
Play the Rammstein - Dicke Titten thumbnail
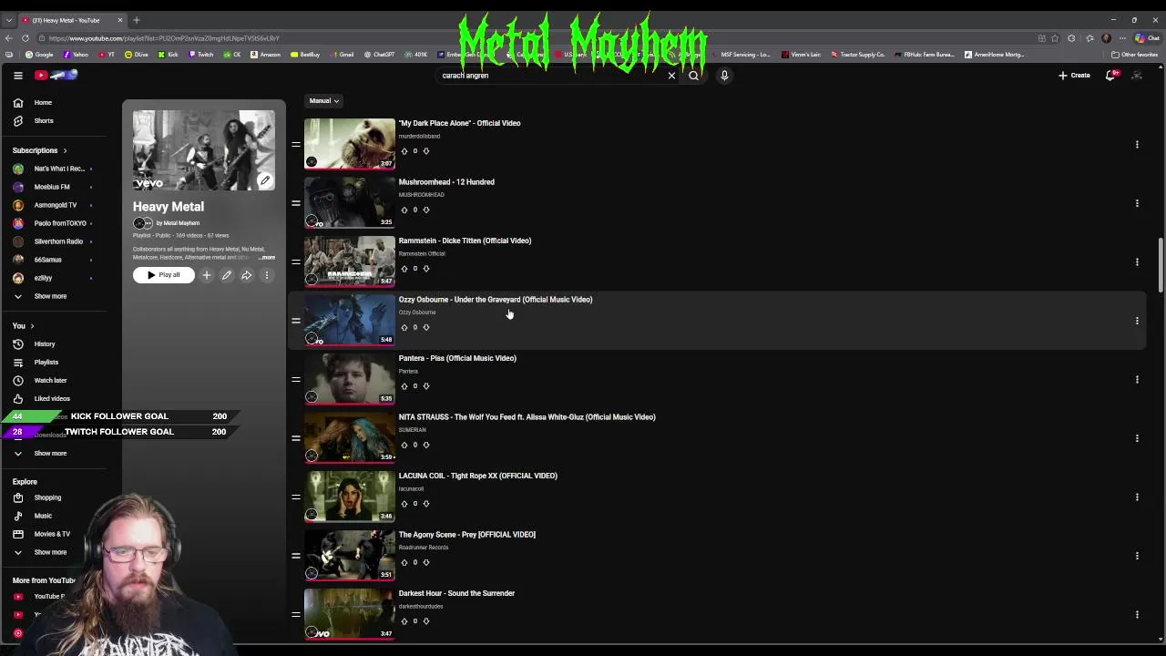(x=350, y=261)
